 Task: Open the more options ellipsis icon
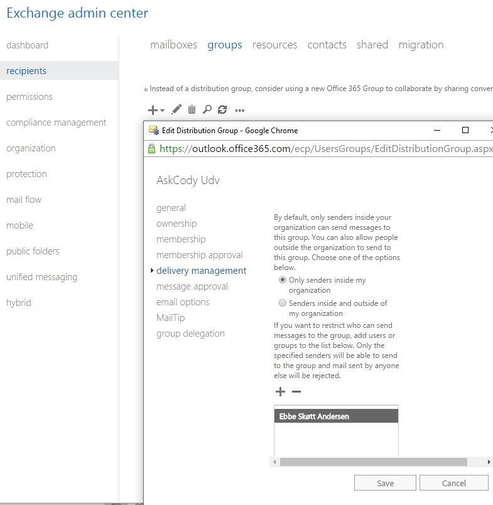[239, 111]
